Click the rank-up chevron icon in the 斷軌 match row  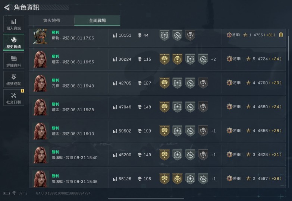pos(281,35)
